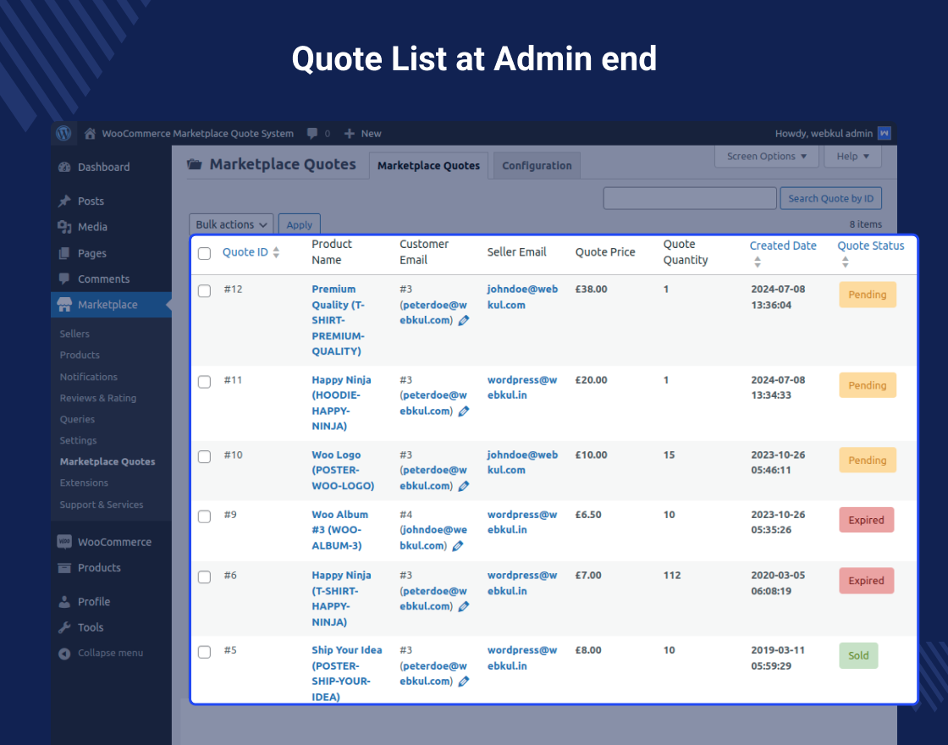Edit customer pencil icon for quote #5
Screen dimensions: 948x745
(x=464, y=682)
